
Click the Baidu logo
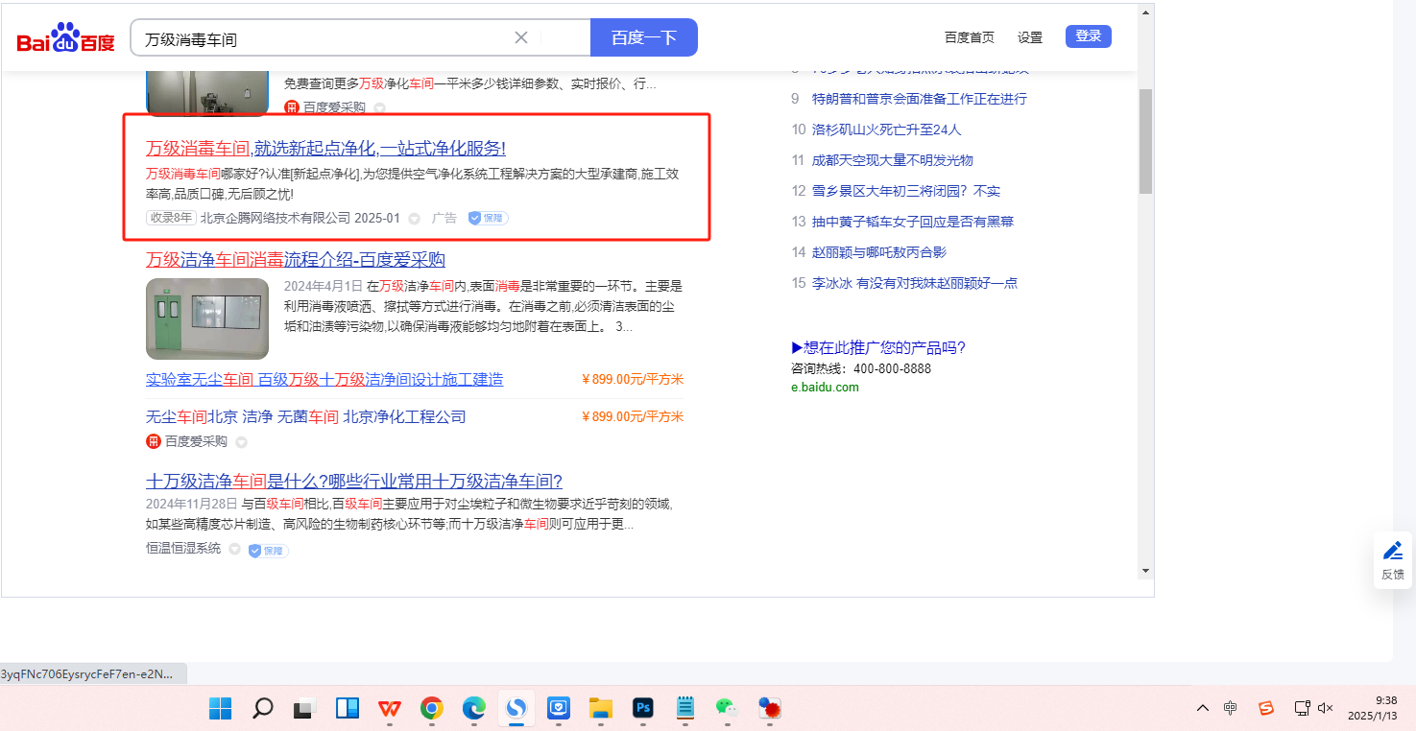tap(65, 38)
